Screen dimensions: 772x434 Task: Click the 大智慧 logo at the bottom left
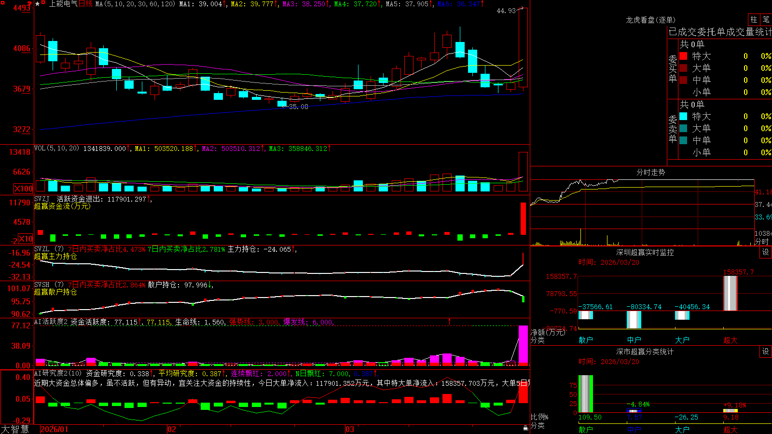click(x=15, y=429)
